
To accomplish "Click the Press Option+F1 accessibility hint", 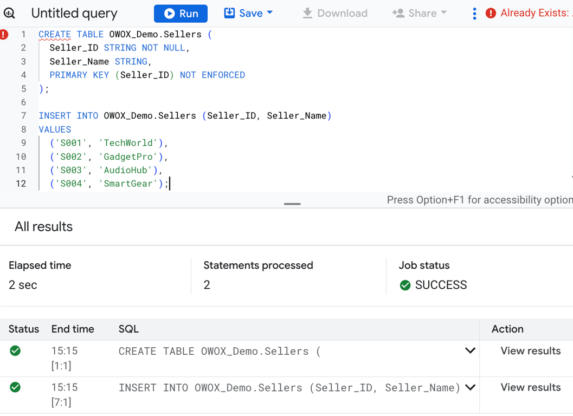I will click(480, 200).
